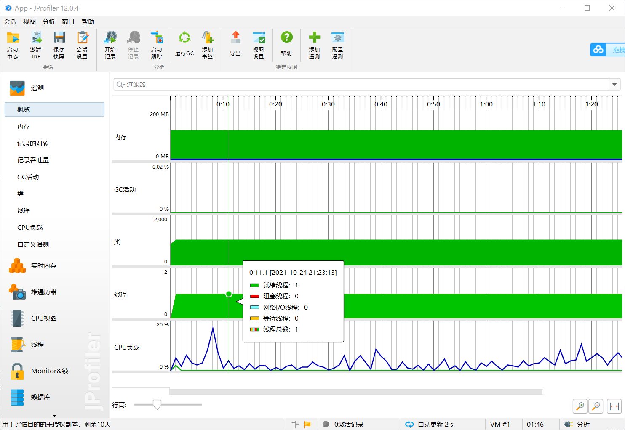Screen dimensions: 625x430
Task: Open 视图设置 view settings
Action: (259, 45)
